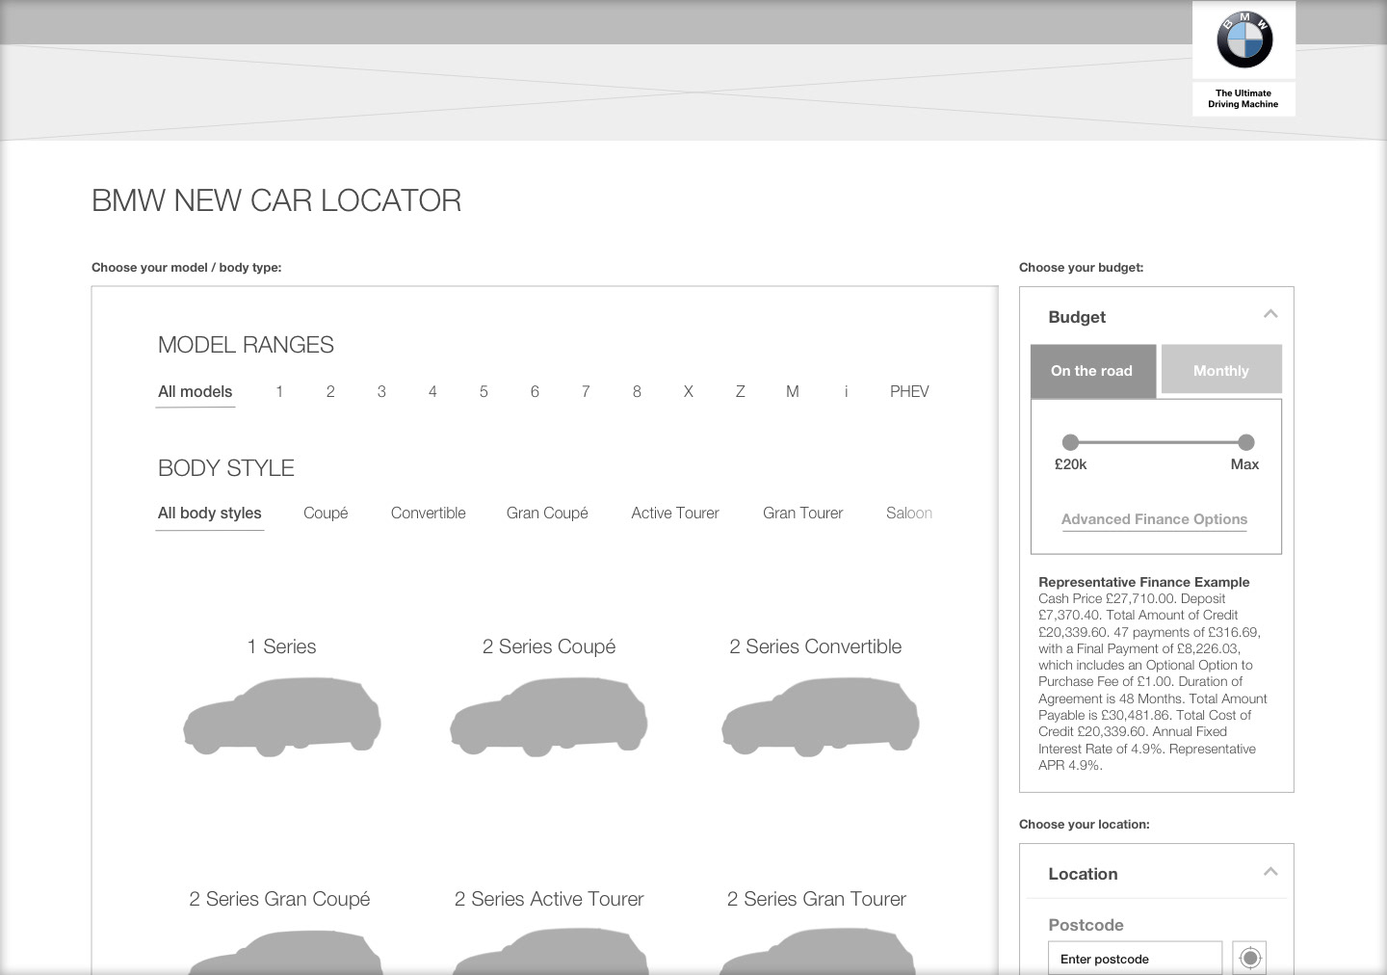Click the Budget panel heading

pos(1077,317)
